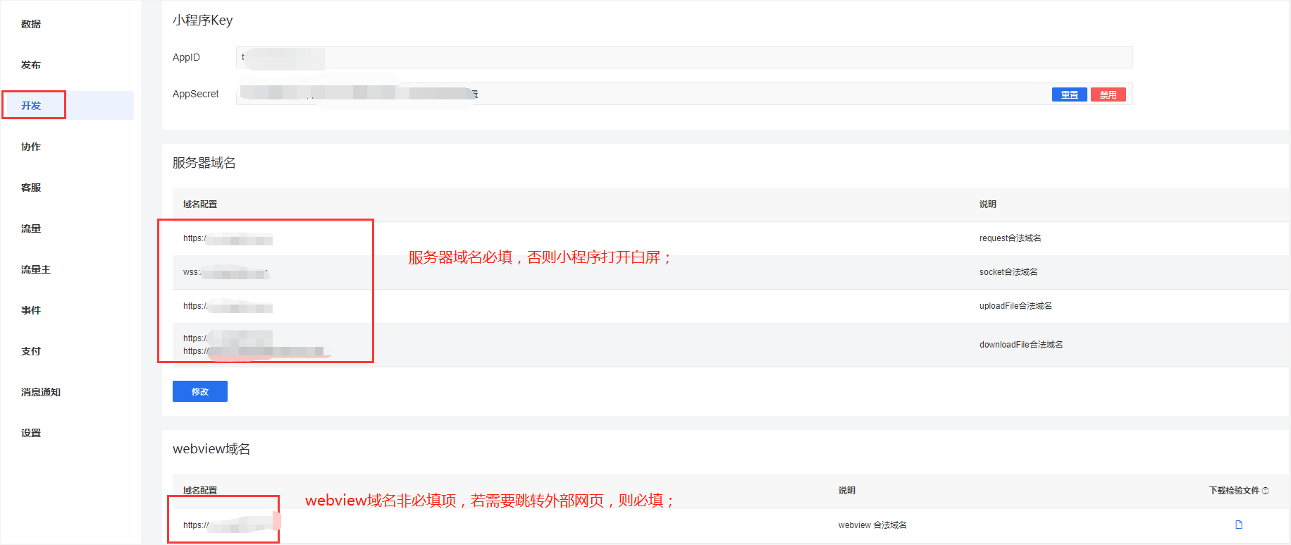Switch to the 客服 page
1291x545 pixels.
click(x=31, y=188)
